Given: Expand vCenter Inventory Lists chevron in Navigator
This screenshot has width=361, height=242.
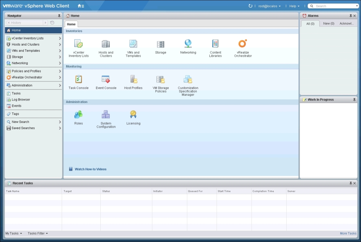Looking at the screenshot, I should (60, 38).
